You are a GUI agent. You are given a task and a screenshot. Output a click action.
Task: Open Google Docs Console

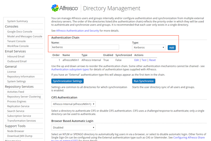pos(20,32)
